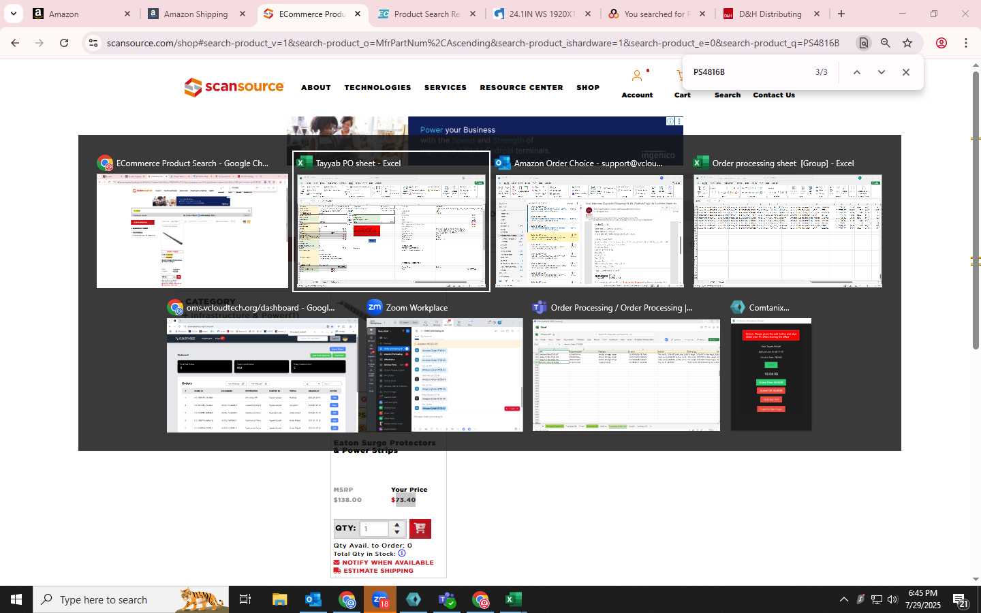Click the browser Forward arrow
981x613 pixels.
pos(40,43)
